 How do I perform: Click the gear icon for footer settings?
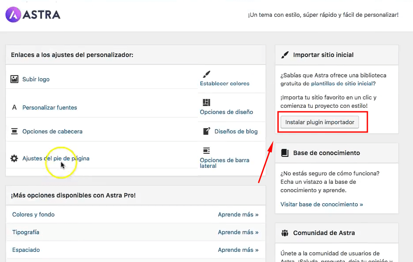coord(14,158)
